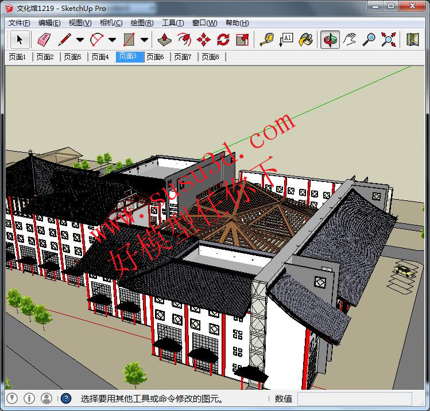This screenshot has height=411, width=430.
Task: Select the arrow Select tool
Action: (20, 40)
